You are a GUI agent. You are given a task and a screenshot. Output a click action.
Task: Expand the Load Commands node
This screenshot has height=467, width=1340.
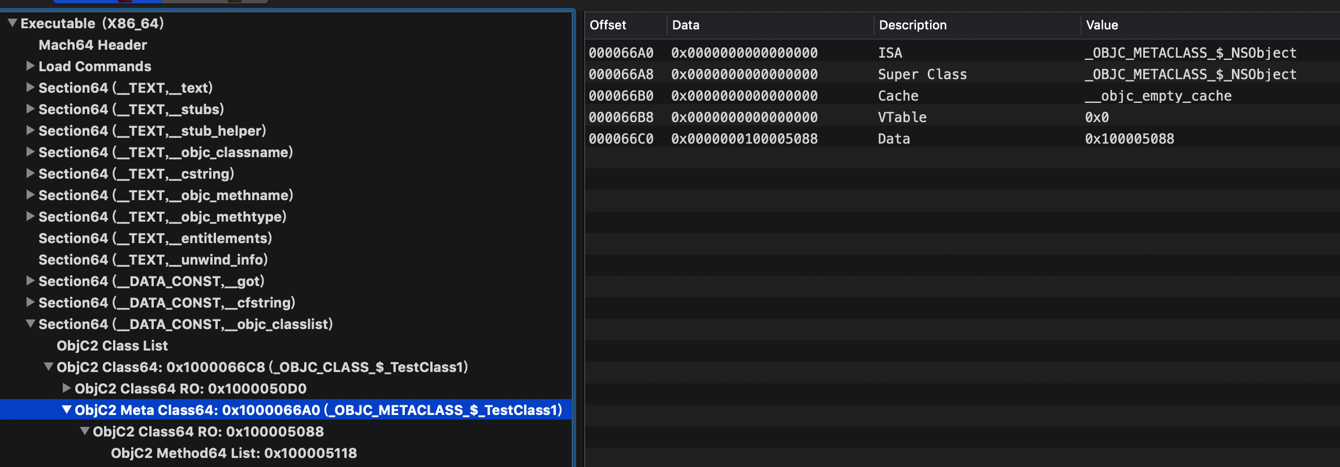[x=31, y=66]
